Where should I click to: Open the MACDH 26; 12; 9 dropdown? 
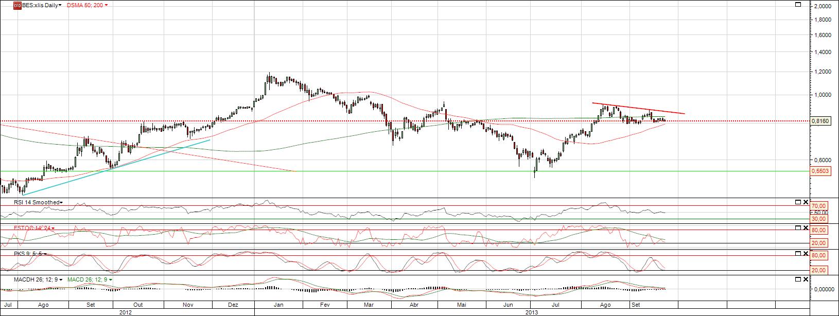click(61, 279)
